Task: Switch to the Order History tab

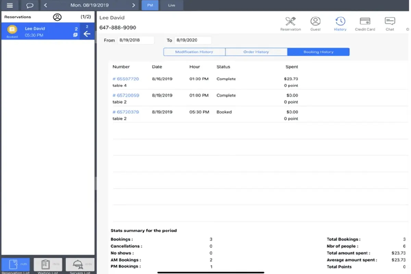Action: (x=256, y=52)
